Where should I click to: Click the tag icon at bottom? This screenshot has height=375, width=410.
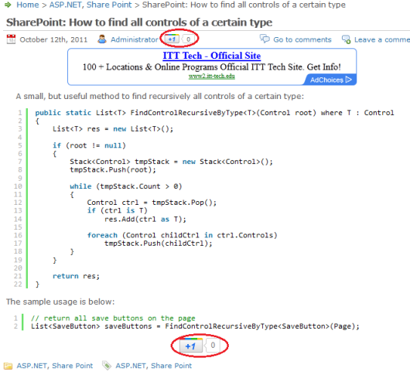pos(107,365)
